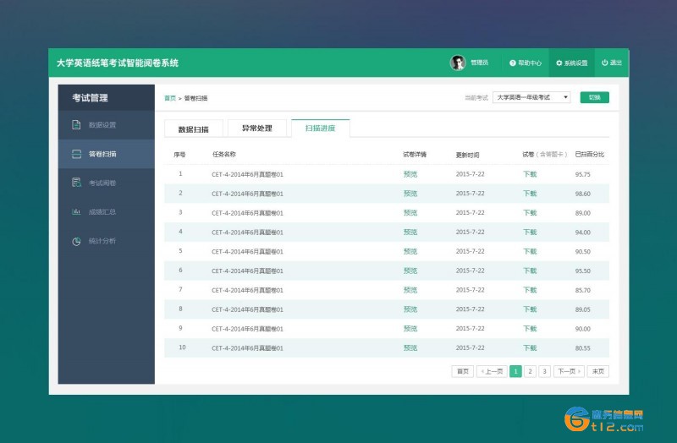Click percentage value 98.60 in row 2

tap(582, 194)
